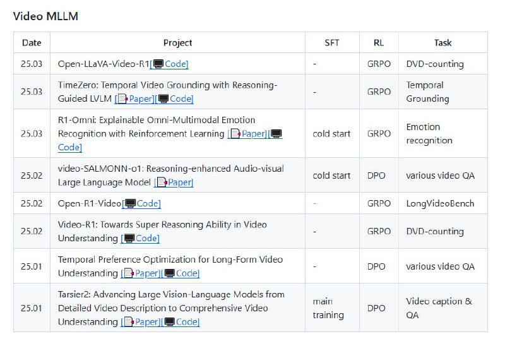This screenshot has width=505, height=346.
Task: Open the Code link for Tarsier2
Action: (x=187, y=322)
